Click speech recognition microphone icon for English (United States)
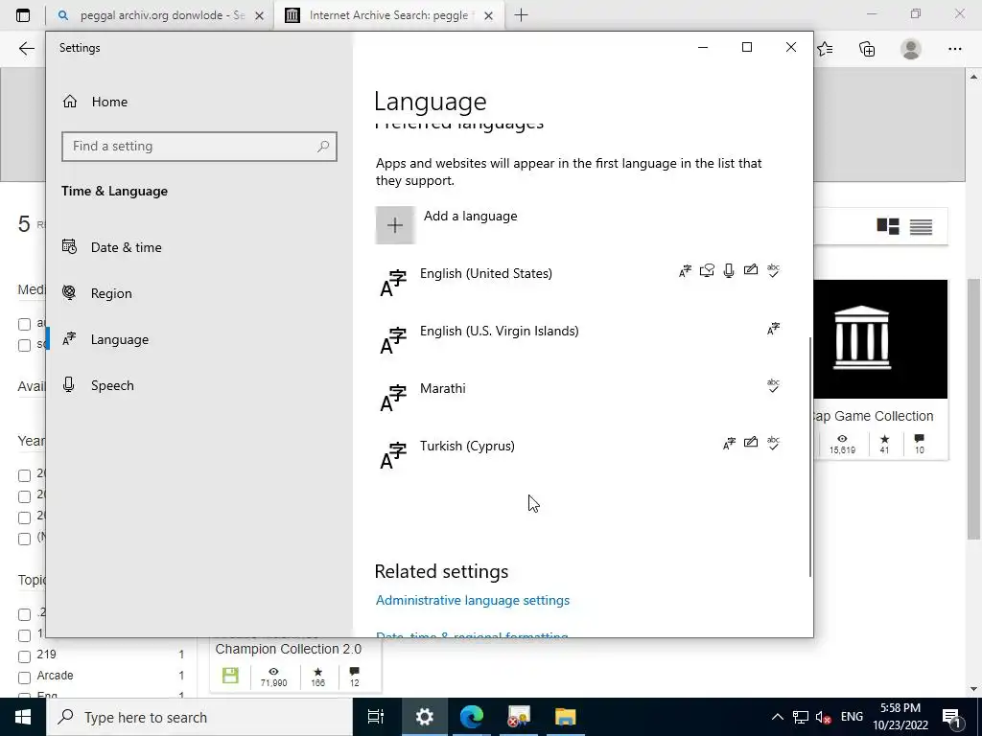 click(729, 271)
